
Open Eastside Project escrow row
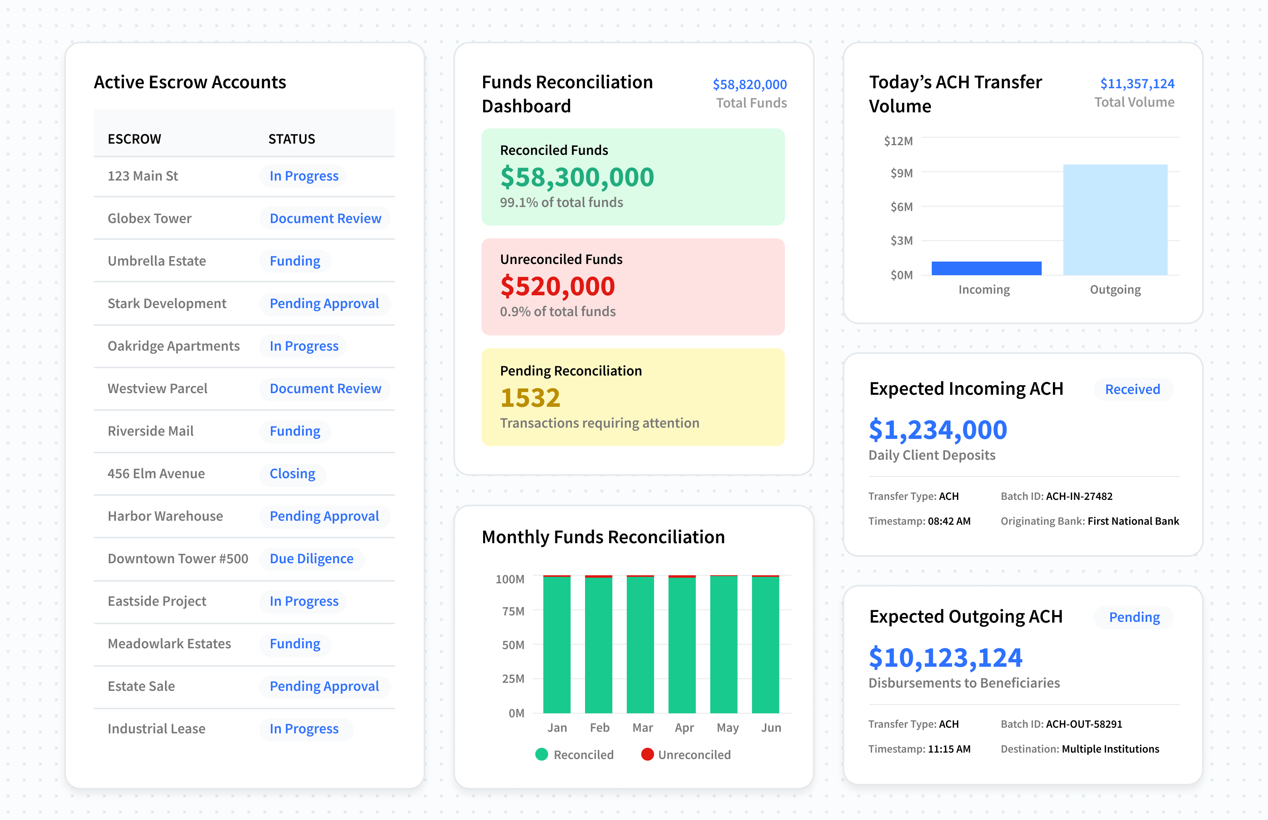(x=244, y=601)
